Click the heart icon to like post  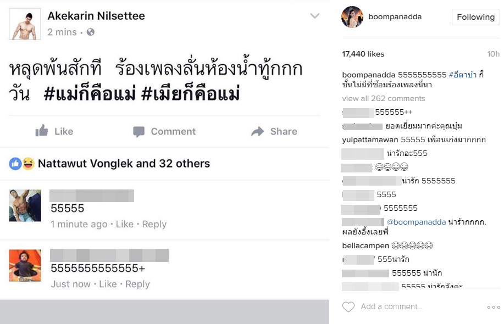tap(348, 306)
